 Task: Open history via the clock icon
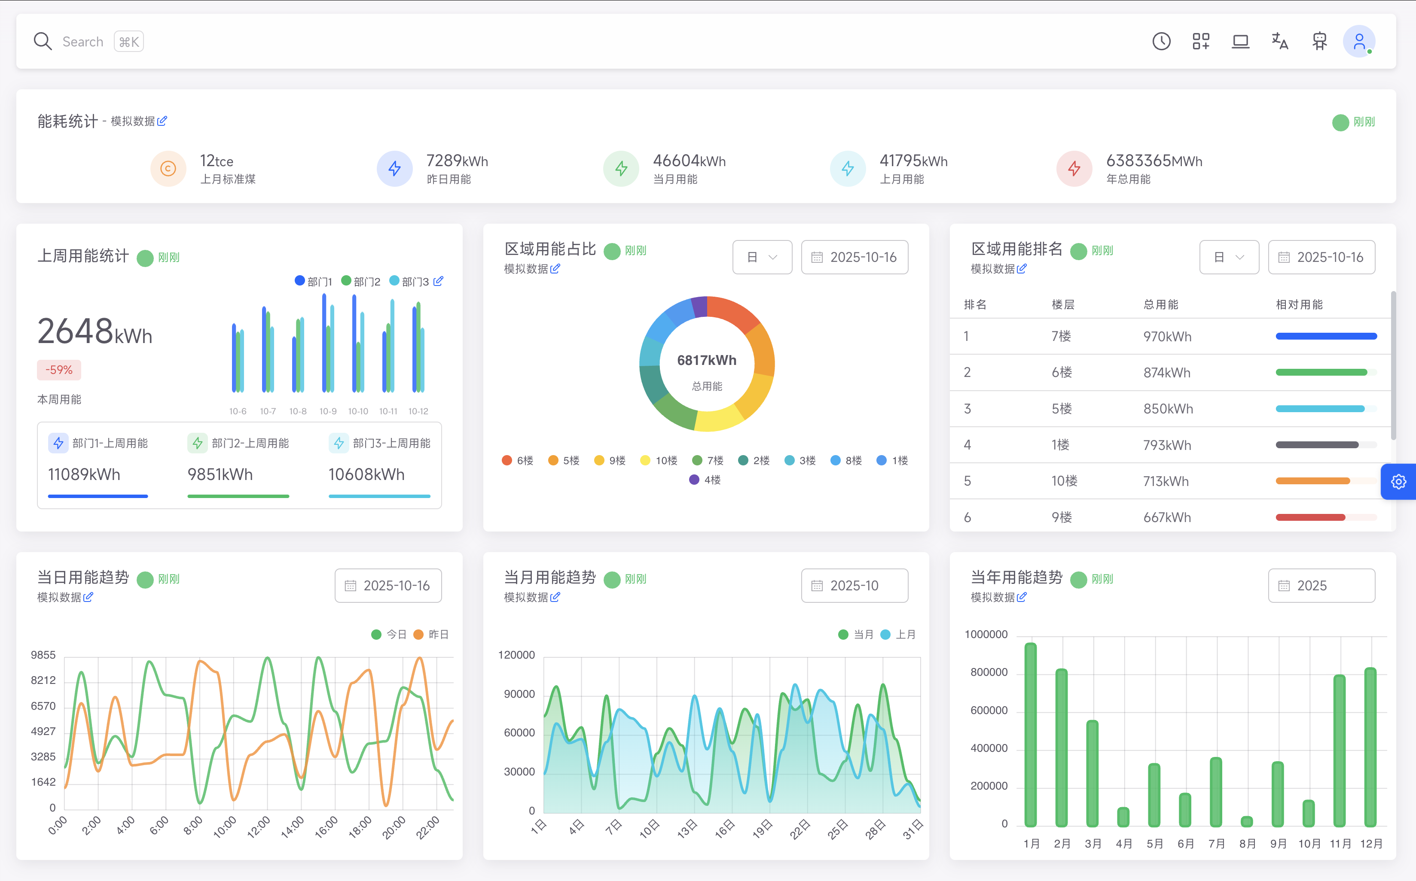point(1161,41)
